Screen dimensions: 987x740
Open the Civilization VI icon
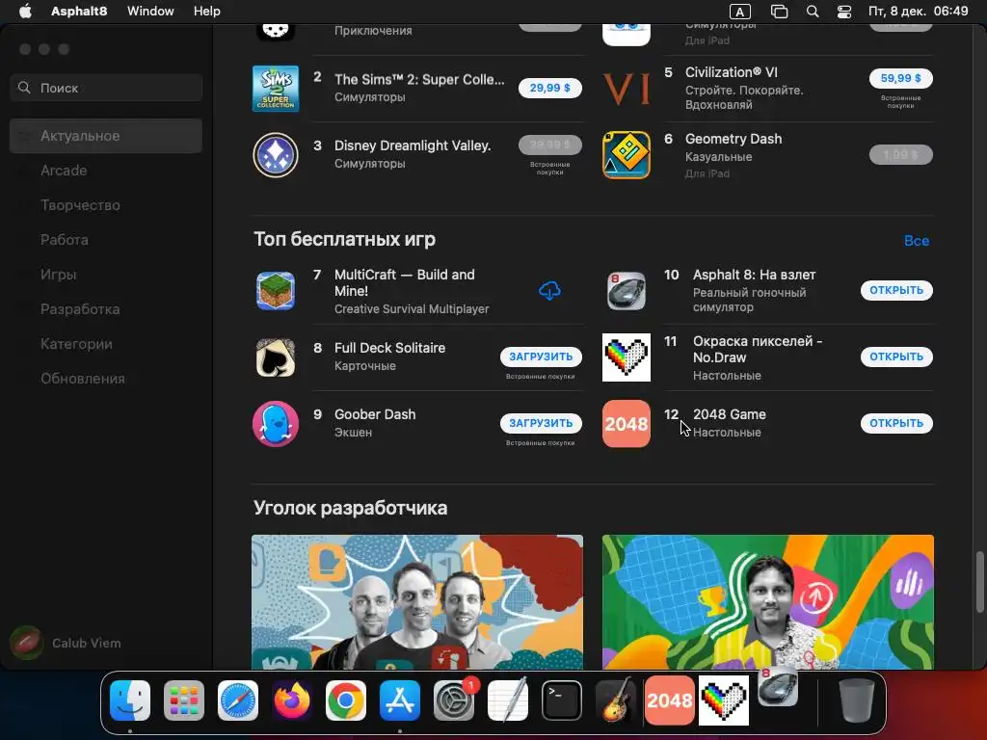coord(627,89)
